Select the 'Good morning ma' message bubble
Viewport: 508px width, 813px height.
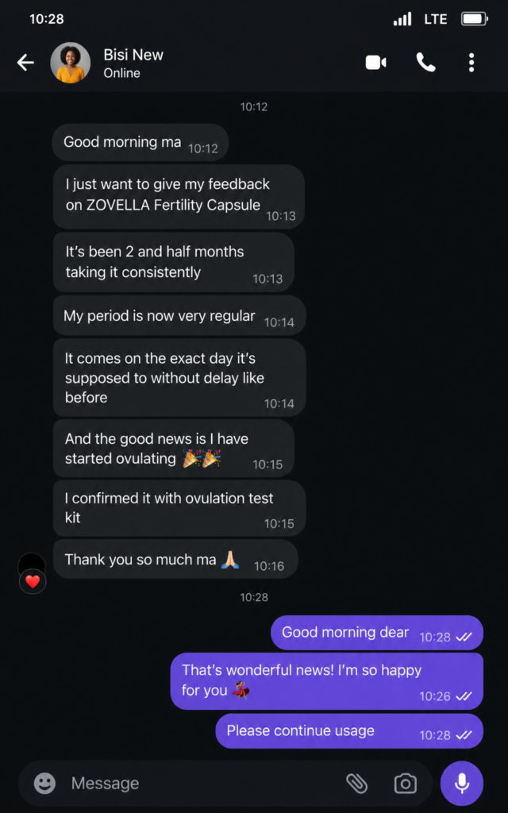coord(140,143)
